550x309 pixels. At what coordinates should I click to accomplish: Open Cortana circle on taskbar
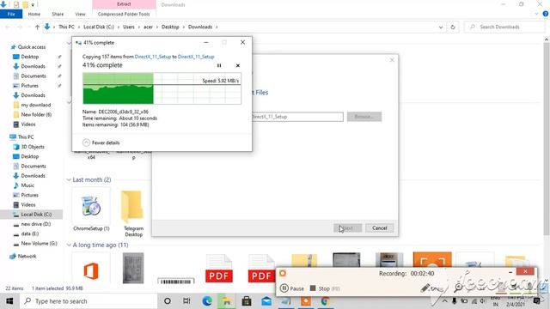[168, 301]
